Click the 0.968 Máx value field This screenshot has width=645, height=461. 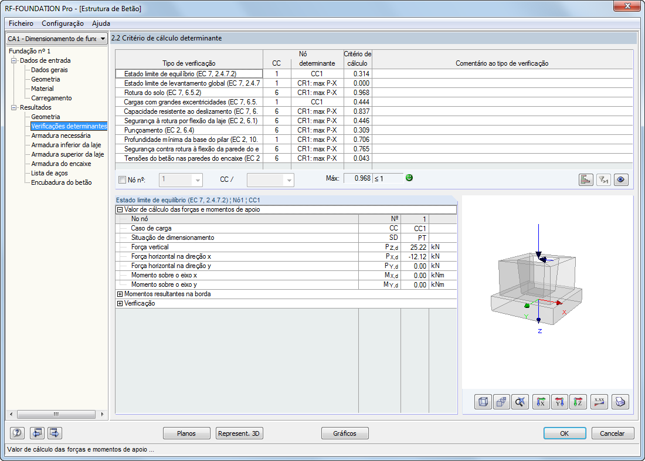pos(358,179)
